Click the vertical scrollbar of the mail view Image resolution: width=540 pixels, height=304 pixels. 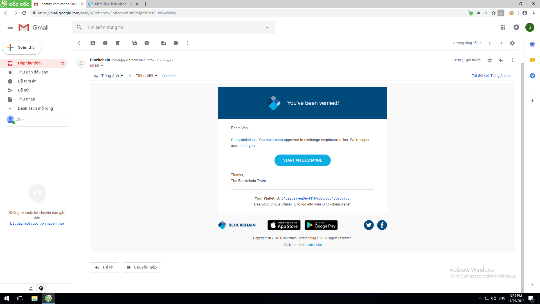pyautogui.click(x=523, y=169)
